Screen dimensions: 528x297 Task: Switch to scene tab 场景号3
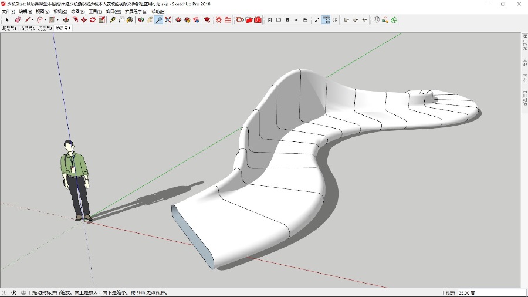(x=45, y=28)
